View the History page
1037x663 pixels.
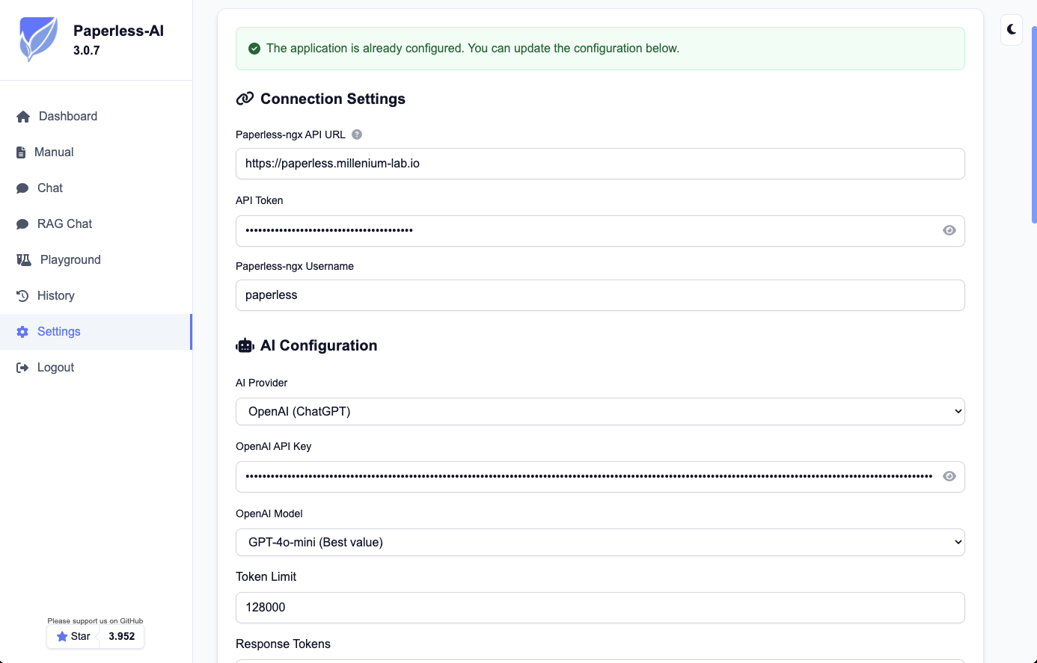coord(96,296)
